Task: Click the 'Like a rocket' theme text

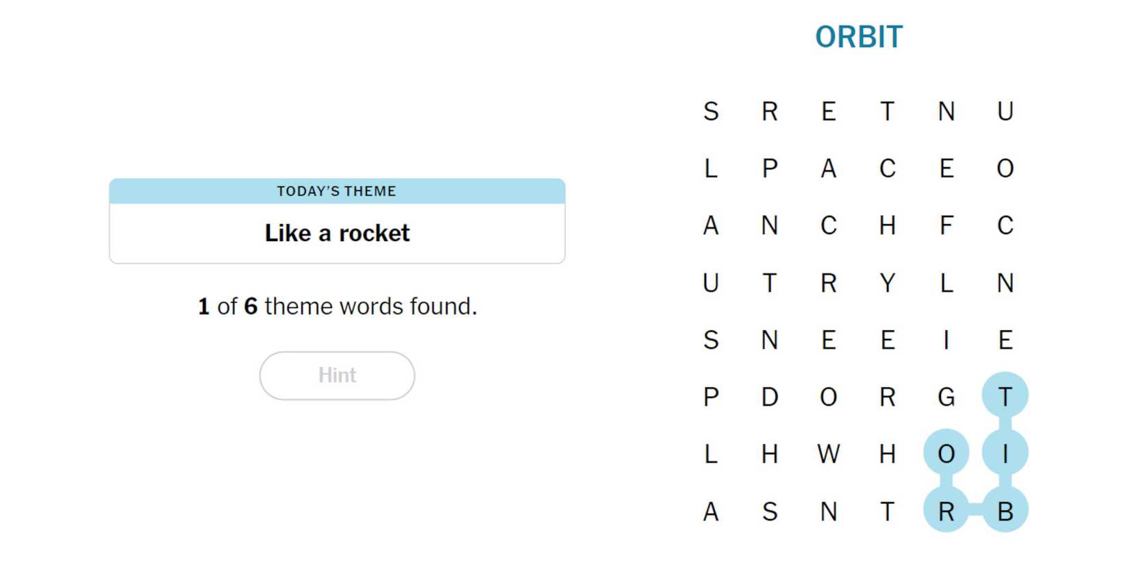Action: point(337,234)
